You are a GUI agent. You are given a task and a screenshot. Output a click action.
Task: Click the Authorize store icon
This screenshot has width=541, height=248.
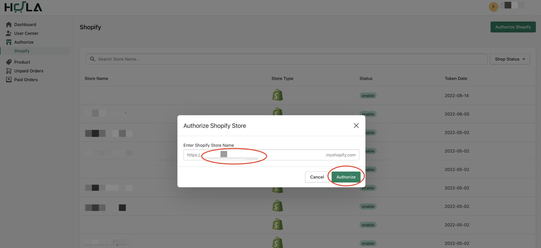9,42
